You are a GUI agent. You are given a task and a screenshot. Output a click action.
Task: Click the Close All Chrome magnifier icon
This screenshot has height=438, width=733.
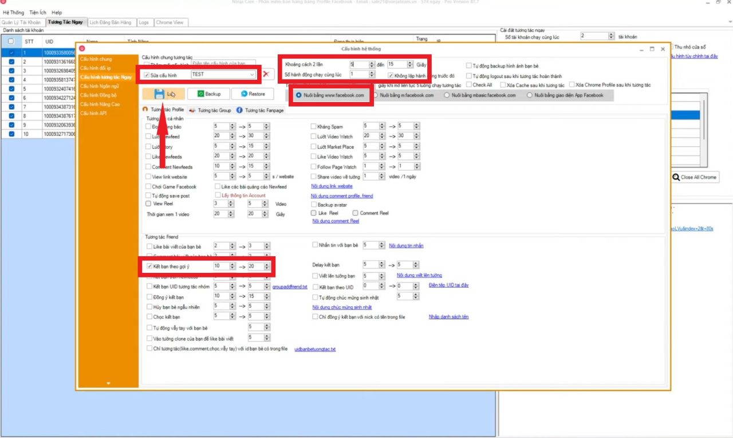coord(676,177)
